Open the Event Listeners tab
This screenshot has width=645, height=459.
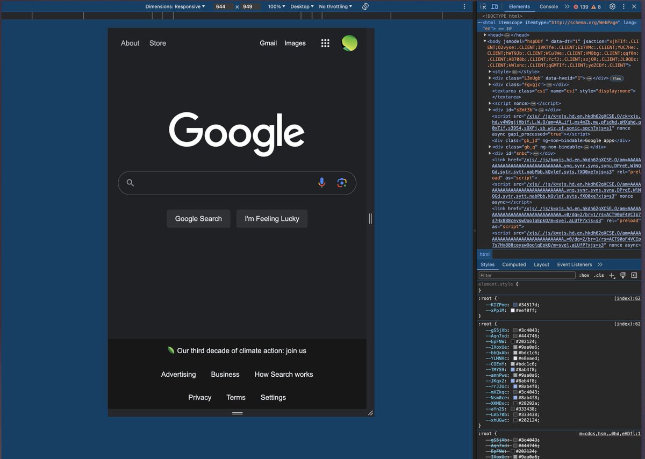pyautogui.click(x=574, y=264)
